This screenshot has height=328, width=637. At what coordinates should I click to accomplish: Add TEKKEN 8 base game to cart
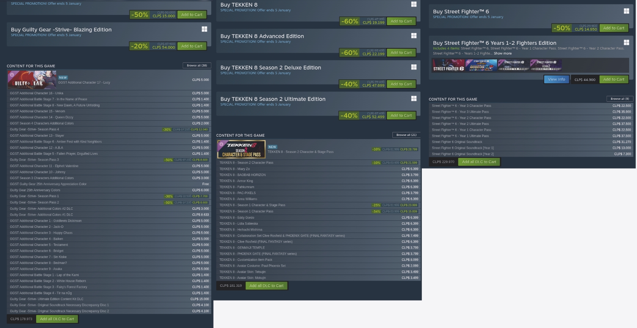401,21
